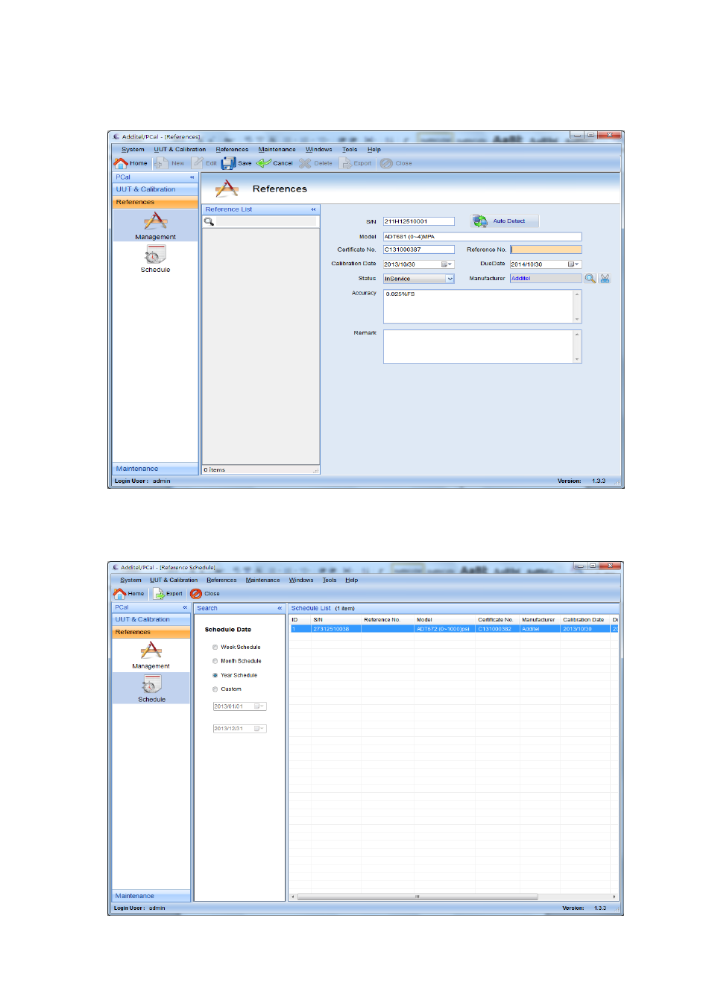
Task: Click Remark box scroll up arrow
Action: click(577, 334)
